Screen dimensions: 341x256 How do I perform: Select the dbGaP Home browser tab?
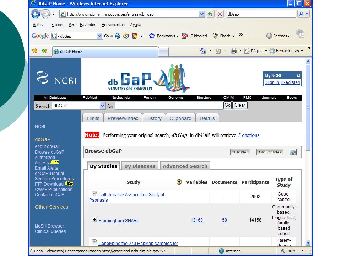click(105, 52)
